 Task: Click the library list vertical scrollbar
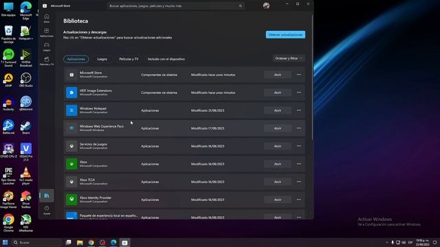(x=312, y=77)
